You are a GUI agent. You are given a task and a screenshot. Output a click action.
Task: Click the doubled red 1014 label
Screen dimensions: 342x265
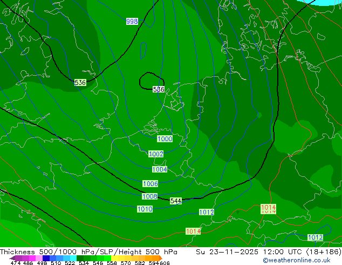tap(268, 209)
